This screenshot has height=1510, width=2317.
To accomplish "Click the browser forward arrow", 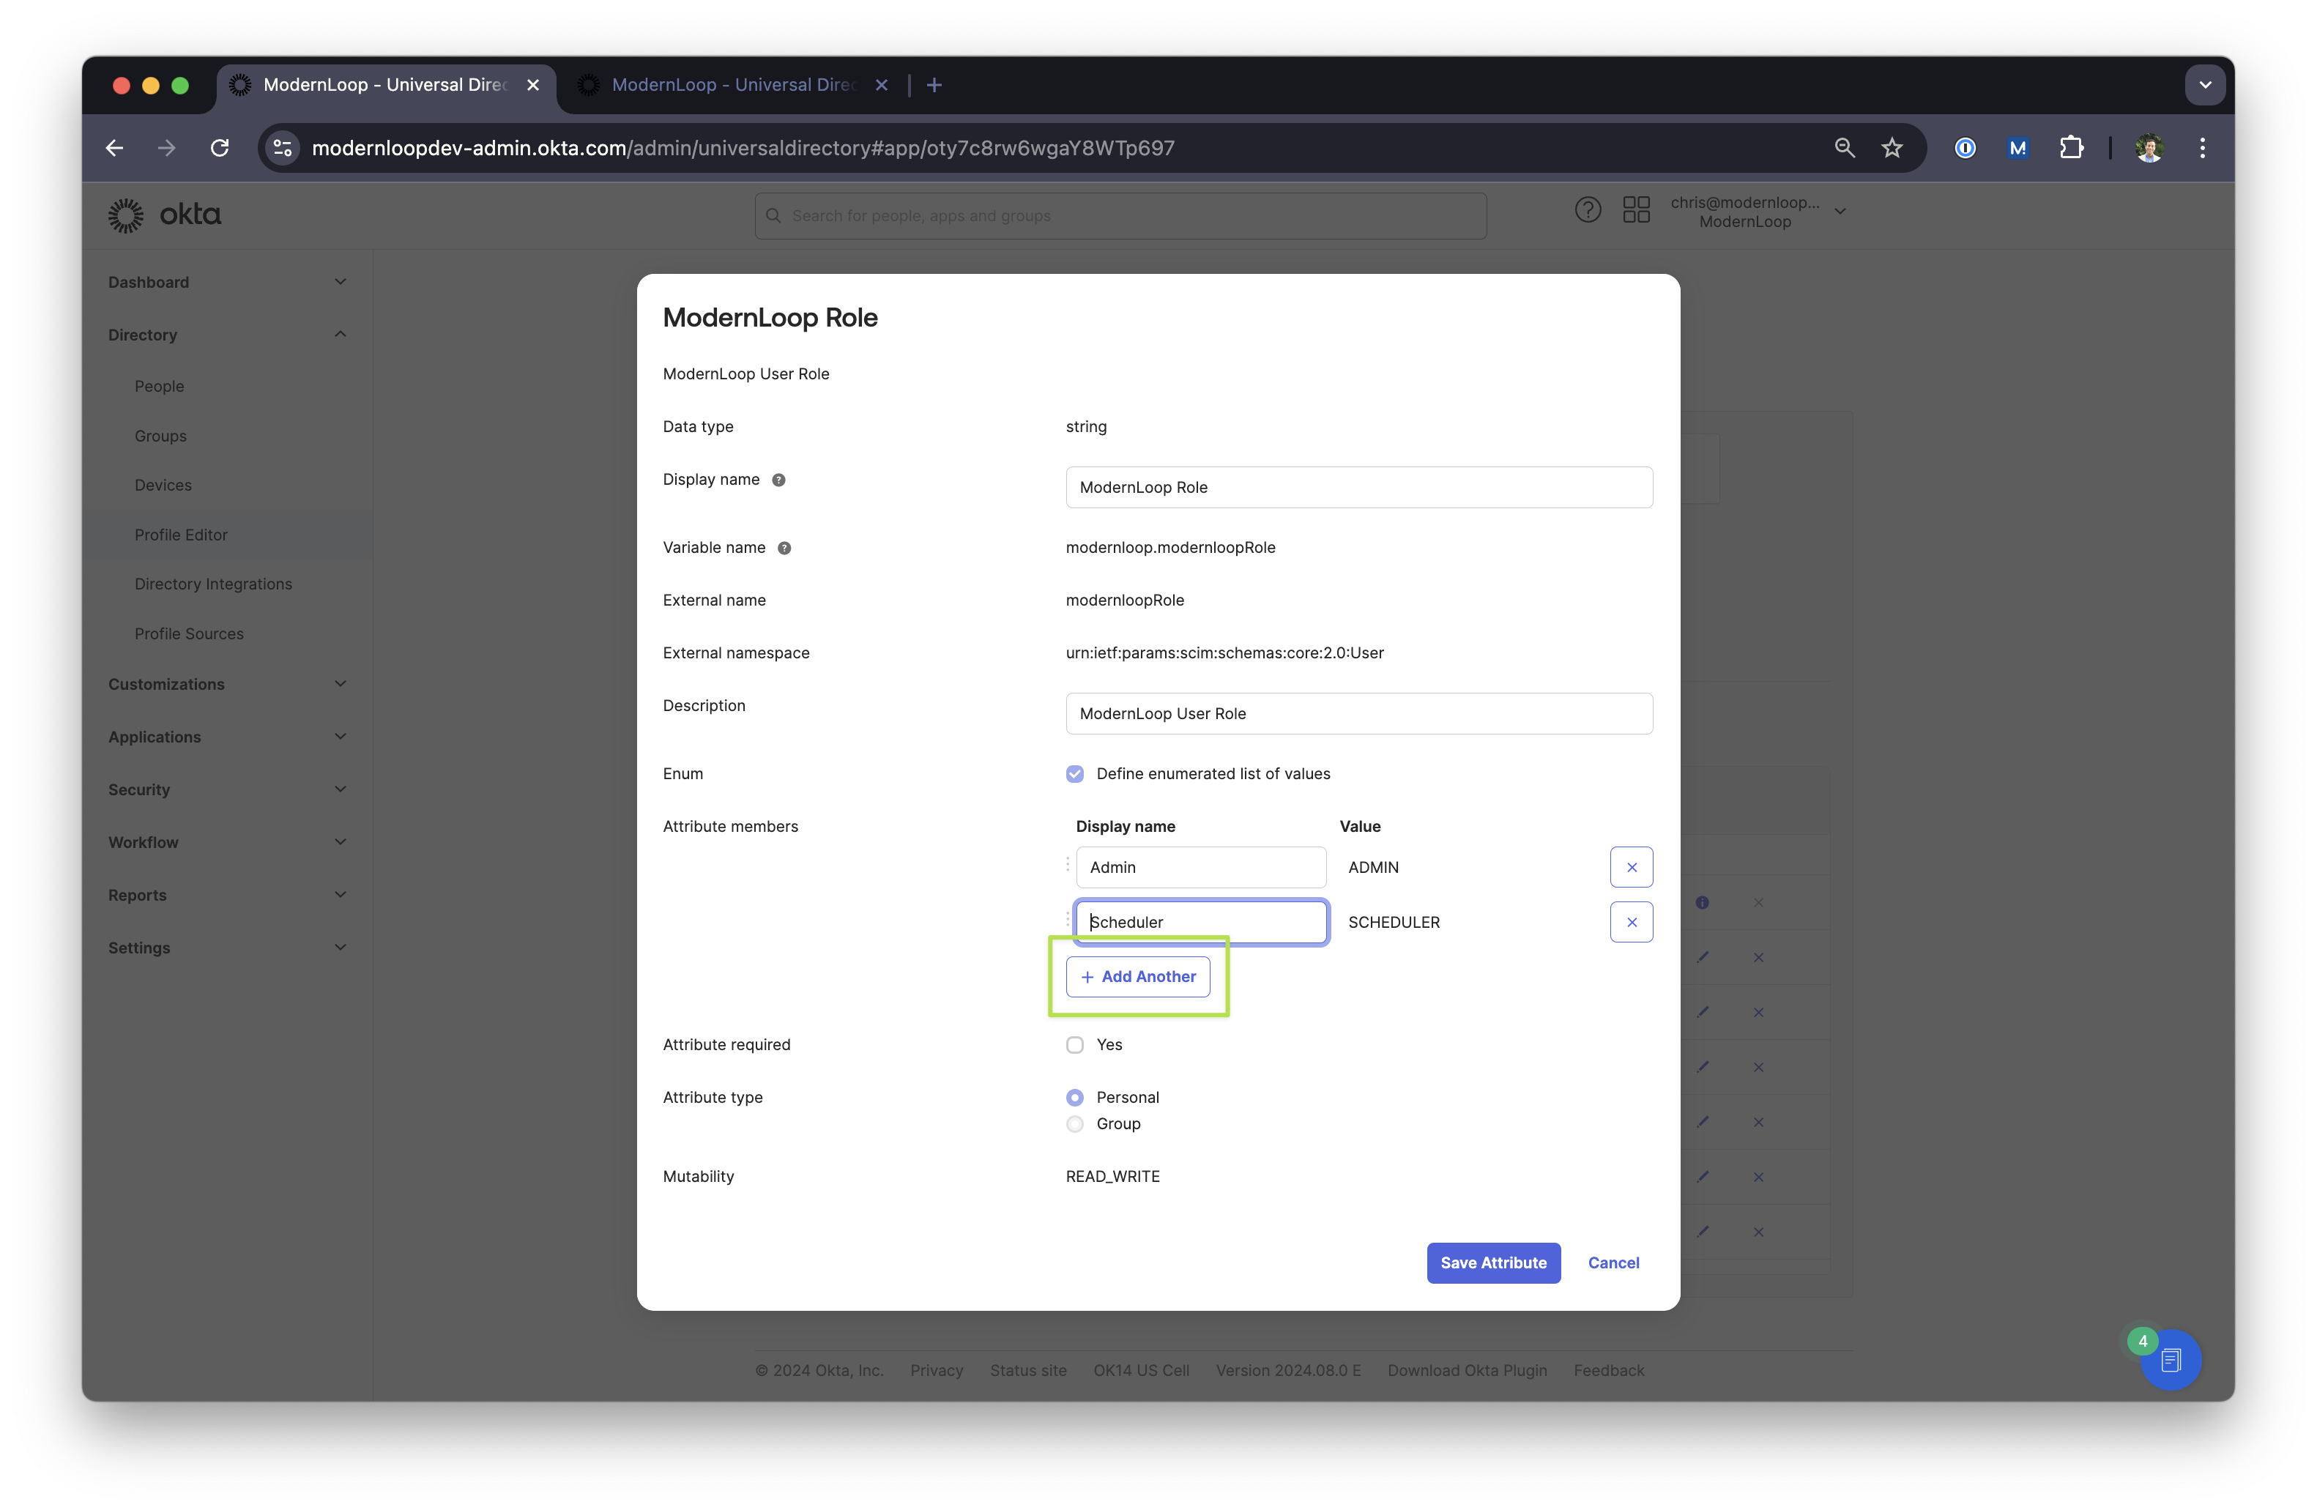I will (x=168, y=148).
